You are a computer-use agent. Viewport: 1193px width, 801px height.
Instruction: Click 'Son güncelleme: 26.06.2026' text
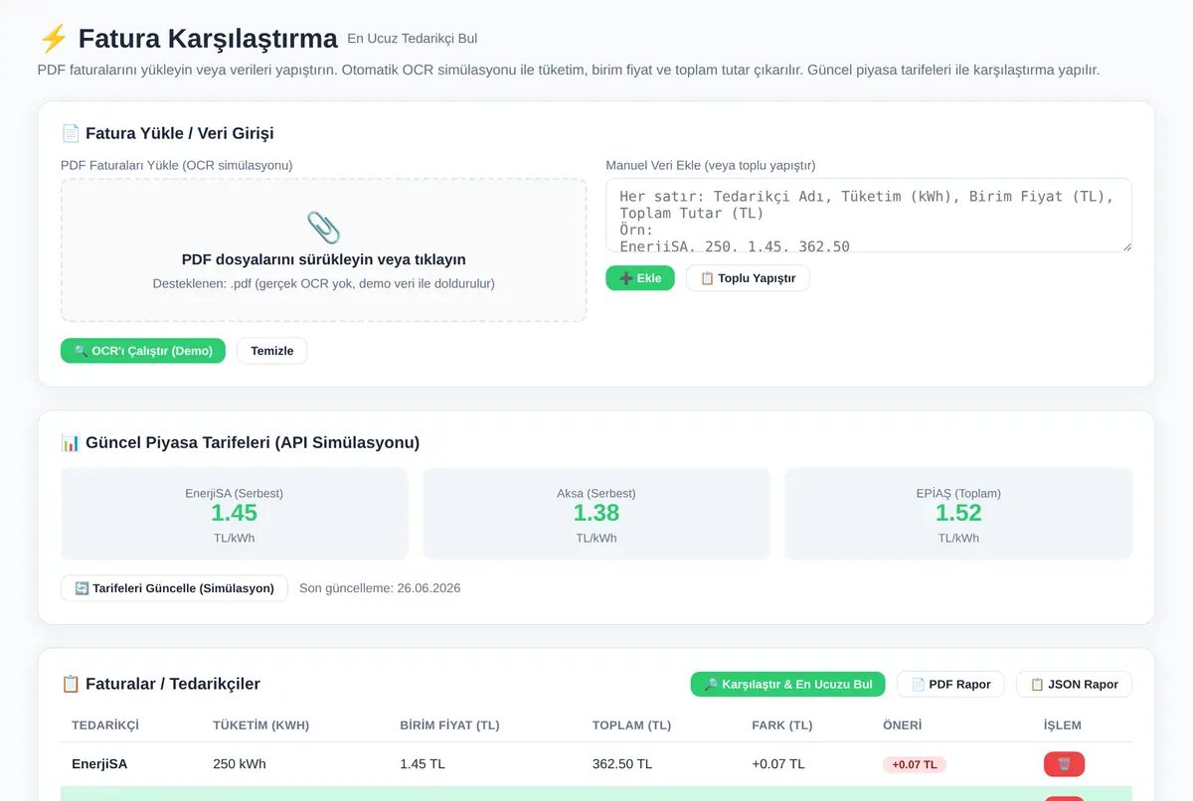click(380, 588)
